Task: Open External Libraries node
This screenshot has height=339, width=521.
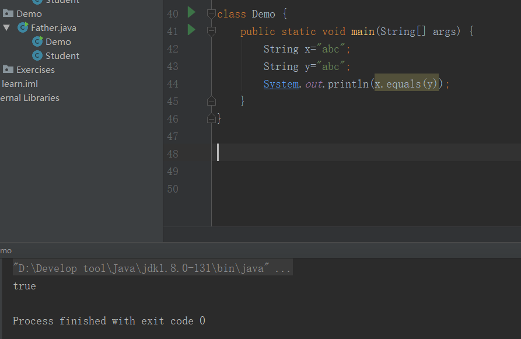Action: pyautogui.click(x=30, y=97)
